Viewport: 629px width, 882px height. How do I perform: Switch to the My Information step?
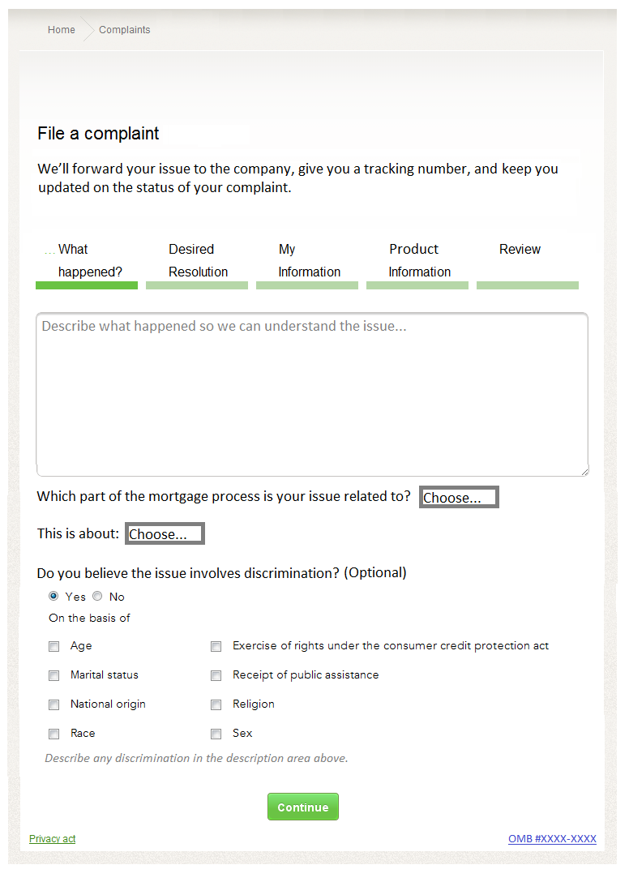(x=309, y=261)
